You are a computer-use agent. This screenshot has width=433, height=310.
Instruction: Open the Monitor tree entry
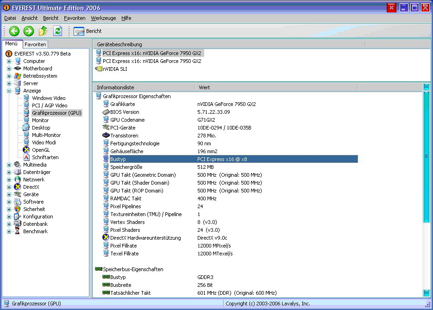pos(40,120)
